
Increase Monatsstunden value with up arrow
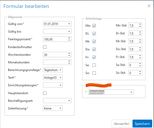pyautogui.click(x=69, y=61)
